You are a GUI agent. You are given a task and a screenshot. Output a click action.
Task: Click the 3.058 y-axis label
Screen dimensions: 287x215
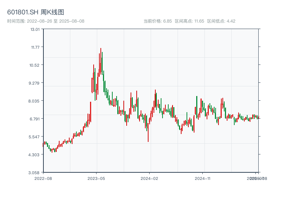pyautogui.click(x=35, y=172)
